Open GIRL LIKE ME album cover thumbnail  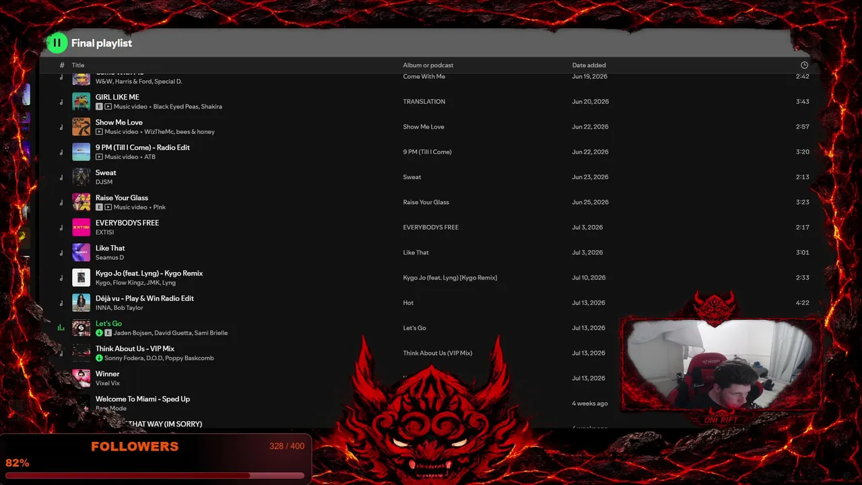(81, 102)
